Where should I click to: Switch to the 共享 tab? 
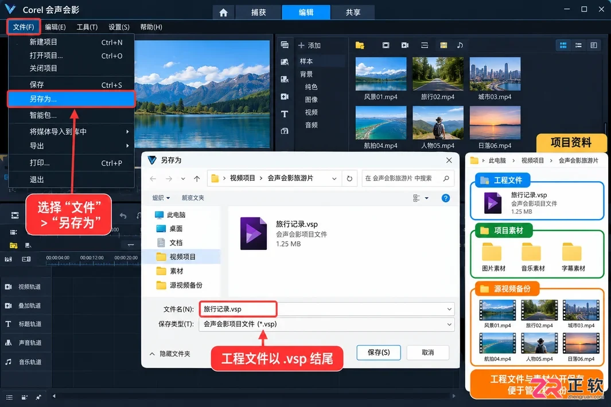pyautogui.click(x=353, y=13)
